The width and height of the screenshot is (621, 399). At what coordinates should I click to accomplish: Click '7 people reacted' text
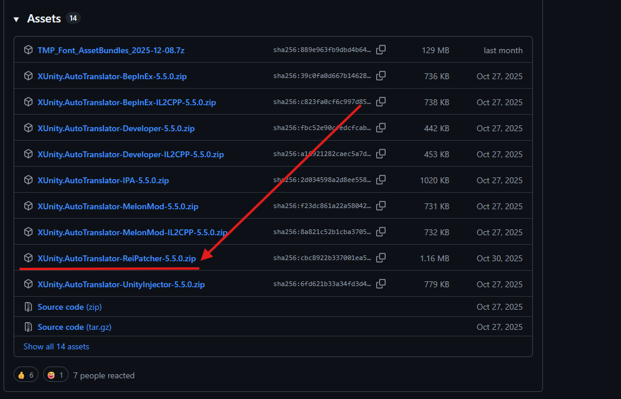[x=103, y=375]
